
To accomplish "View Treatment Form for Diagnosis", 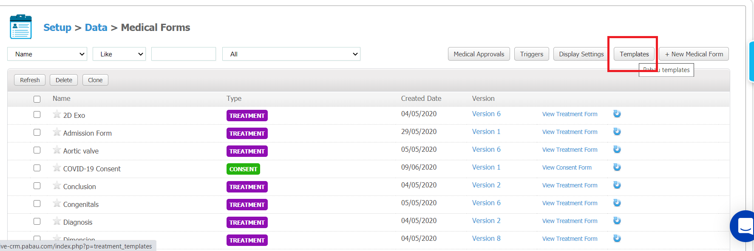I will tap(570, 221).
